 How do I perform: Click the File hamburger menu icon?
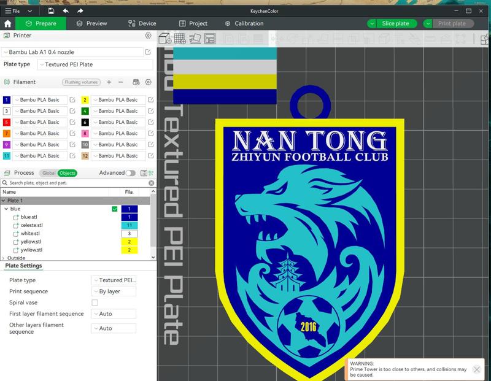tap(8, 11)
